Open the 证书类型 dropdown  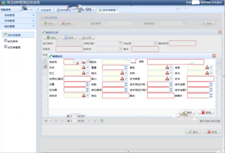coord(171,79)
